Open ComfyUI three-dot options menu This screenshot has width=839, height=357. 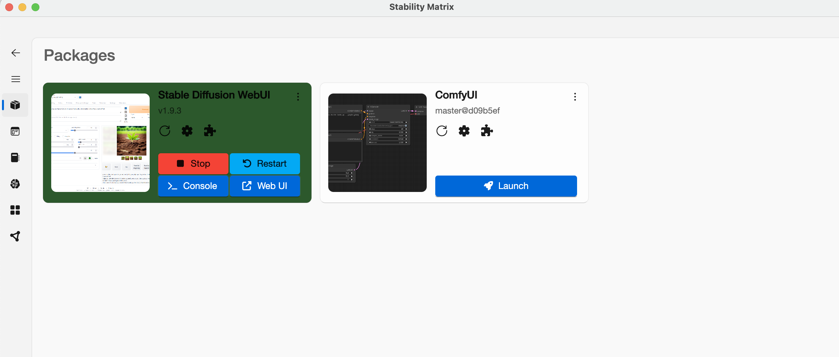[x=575, y=96]
